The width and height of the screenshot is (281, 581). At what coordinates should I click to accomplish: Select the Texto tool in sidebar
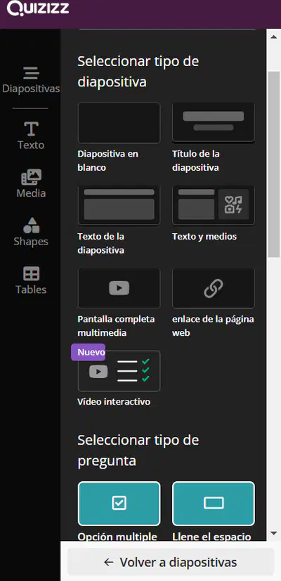coord(31,136)
